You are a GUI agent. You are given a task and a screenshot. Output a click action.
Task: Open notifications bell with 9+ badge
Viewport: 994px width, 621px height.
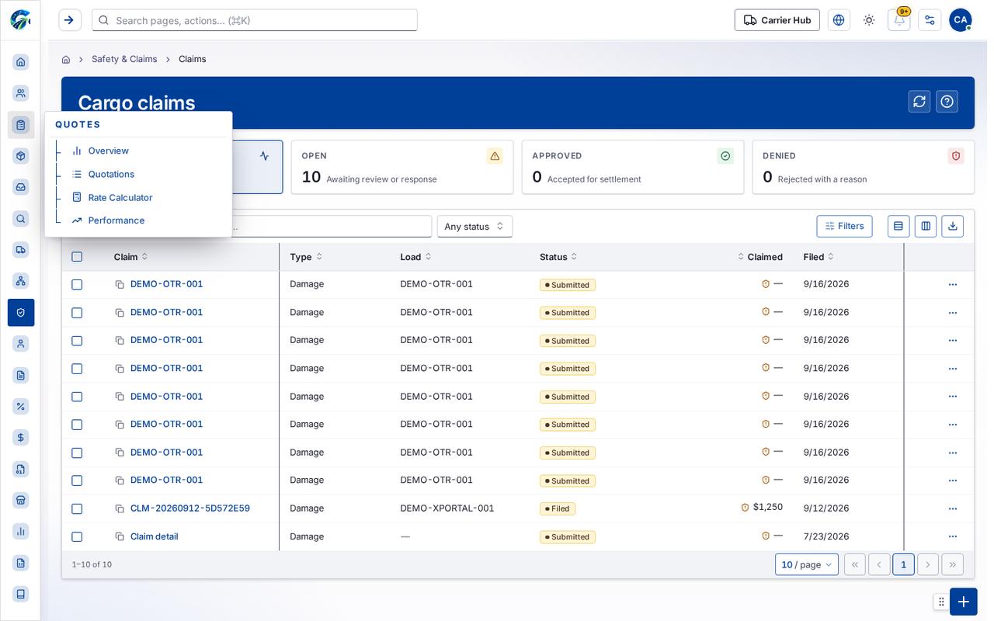coord(899,20)
